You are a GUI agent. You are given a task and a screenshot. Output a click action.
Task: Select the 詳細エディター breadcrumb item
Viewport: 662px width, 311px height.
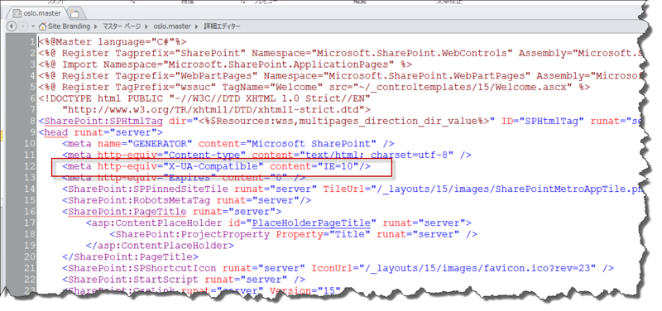tap(223, 26)
